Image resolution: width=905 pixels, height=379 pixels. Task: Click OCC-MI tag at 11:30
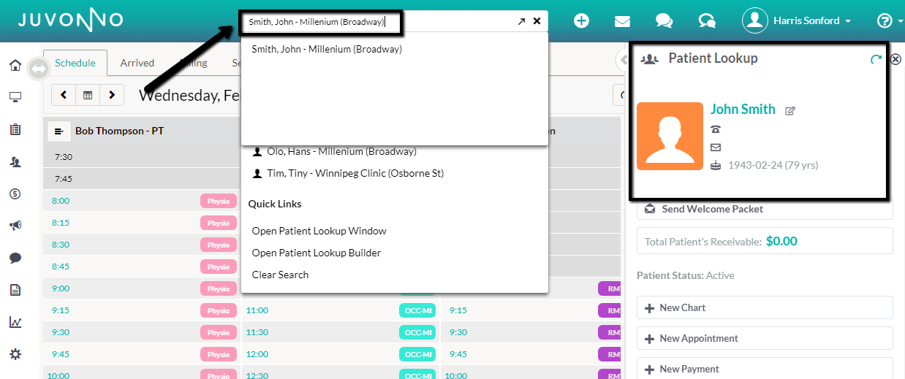coord(417,332)
